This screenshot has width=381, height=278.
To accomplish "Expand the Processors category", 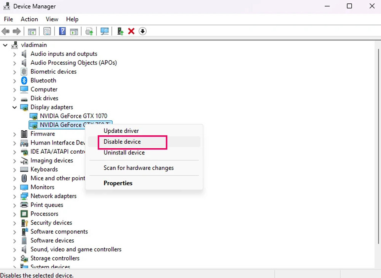I will tap(14, 214).
